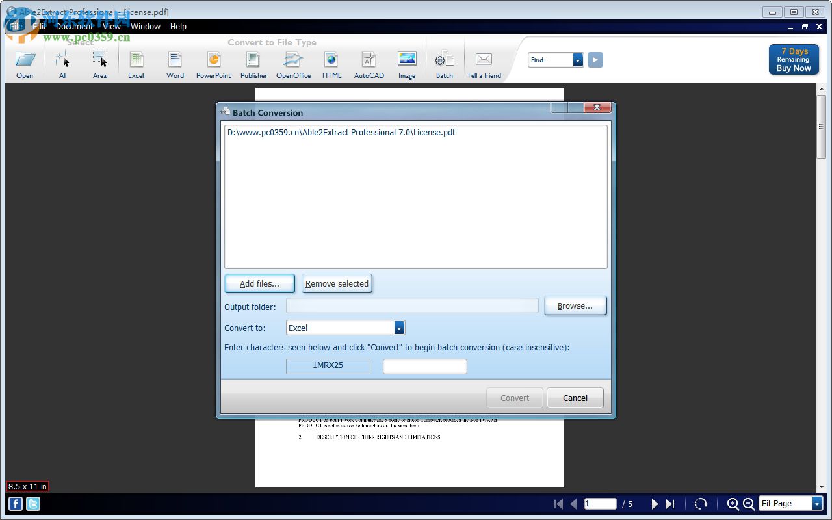Click the Find search text field
Viewport: 832px width, 520px height.
click(551, 60)
